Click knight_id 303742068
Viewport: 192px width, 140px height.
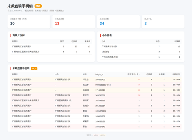(x=100, y=95)
